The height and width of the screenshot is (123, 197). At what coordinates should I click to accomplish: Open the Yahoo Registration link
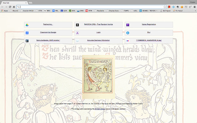pyautogui.click(x=149, y=24)
